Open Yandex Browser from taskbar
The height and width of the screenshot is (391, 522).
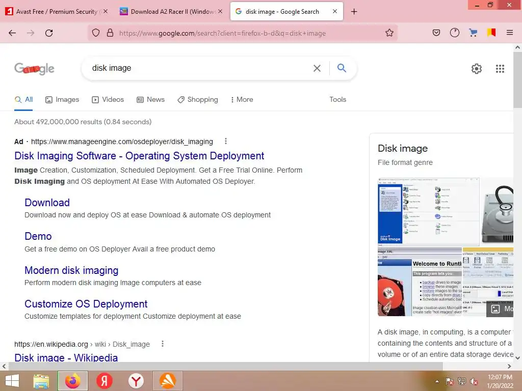[136, 381]
